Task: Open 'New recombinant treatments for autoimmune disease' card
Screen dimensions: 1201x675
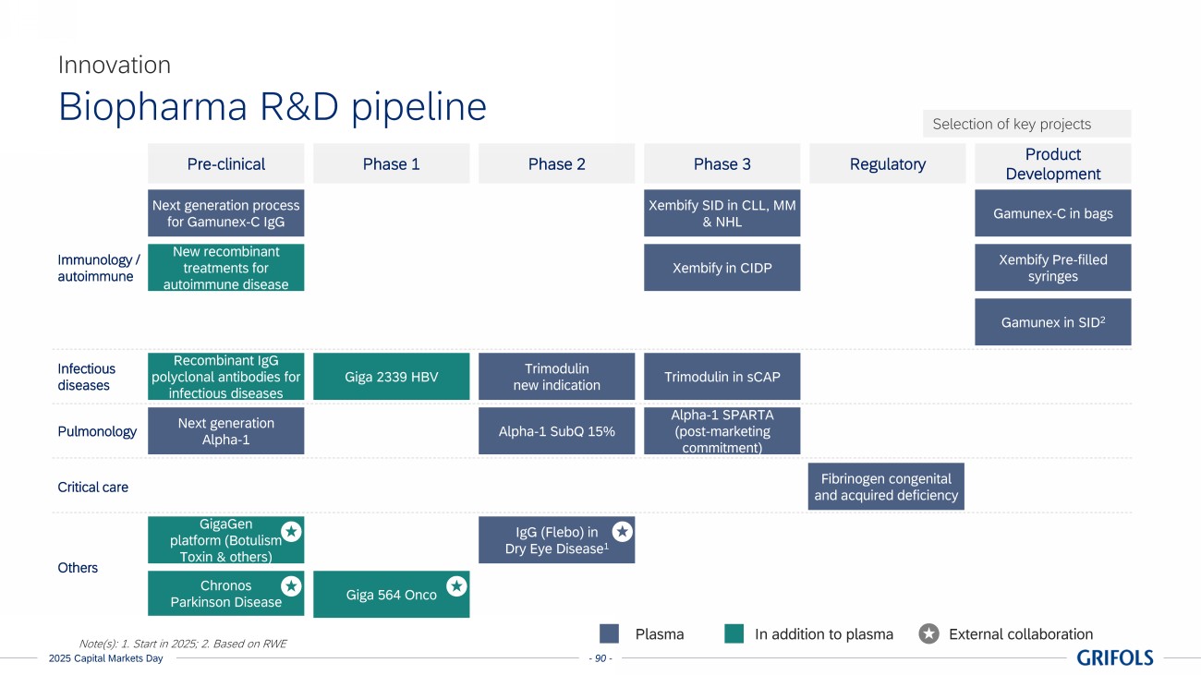Action: coord(226,268)
